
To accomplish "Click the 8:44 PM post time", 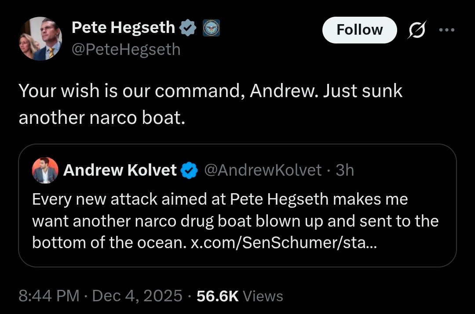I will pyautogui.click(x=49, y=296).
